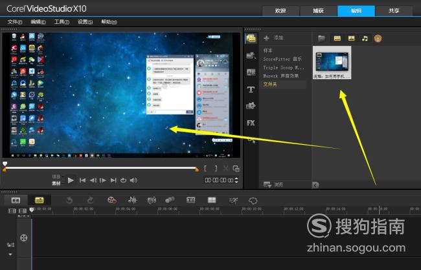Toggle showing photos in library
The height and width of the screenshot is (270, 421).
coord(351,38)
